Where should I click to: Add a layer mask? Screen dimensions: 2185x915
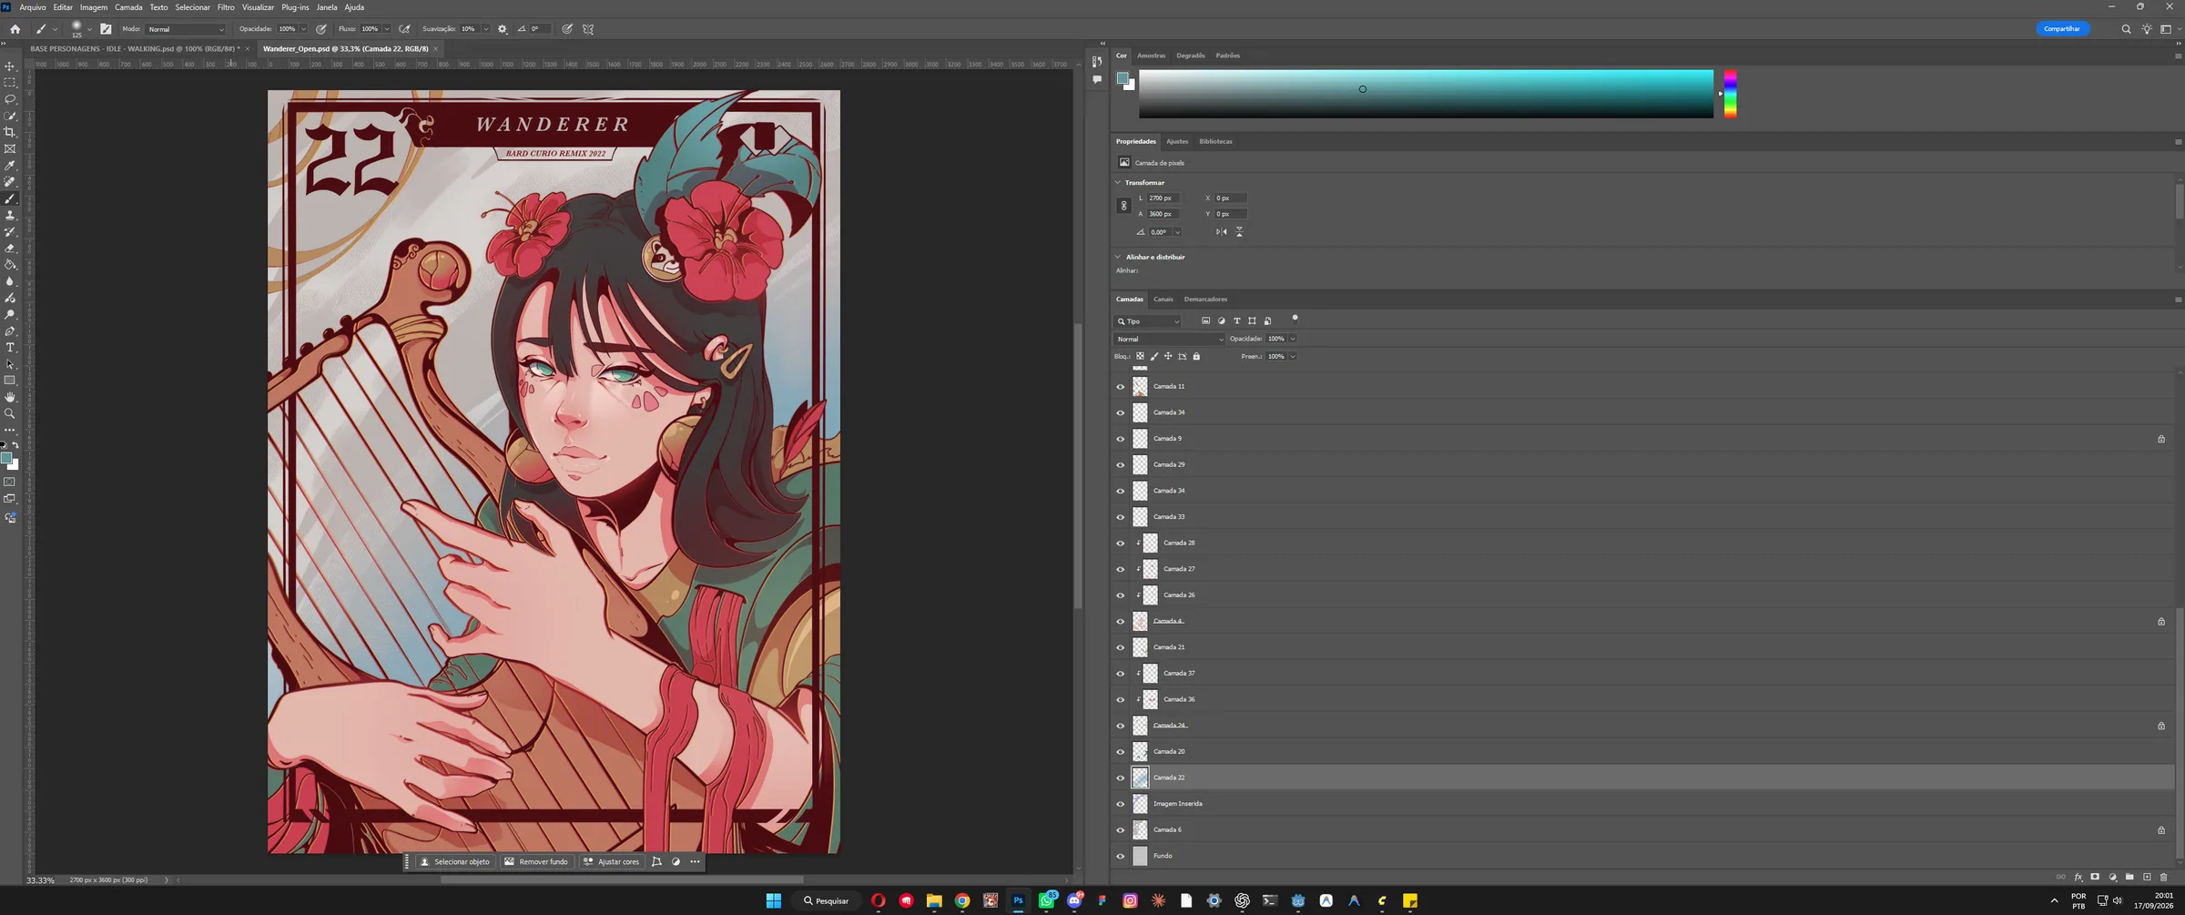click(2095, 877)
